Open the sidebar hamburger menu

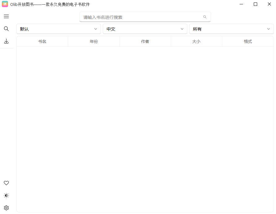[6, 16]
